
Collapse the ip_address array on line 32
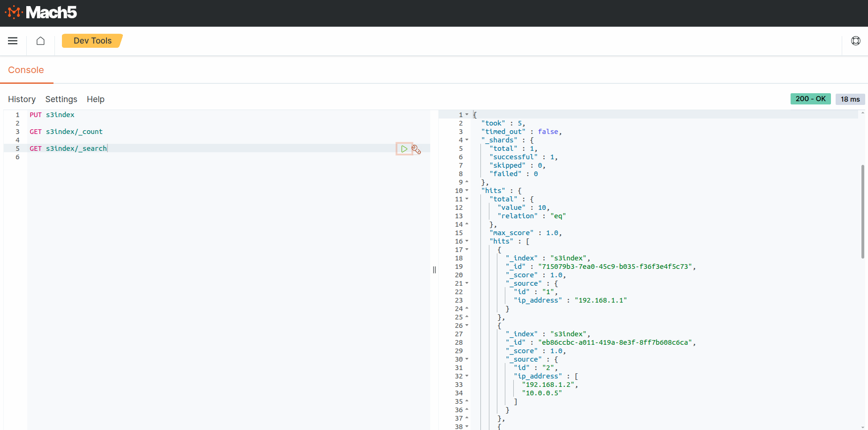467,376
